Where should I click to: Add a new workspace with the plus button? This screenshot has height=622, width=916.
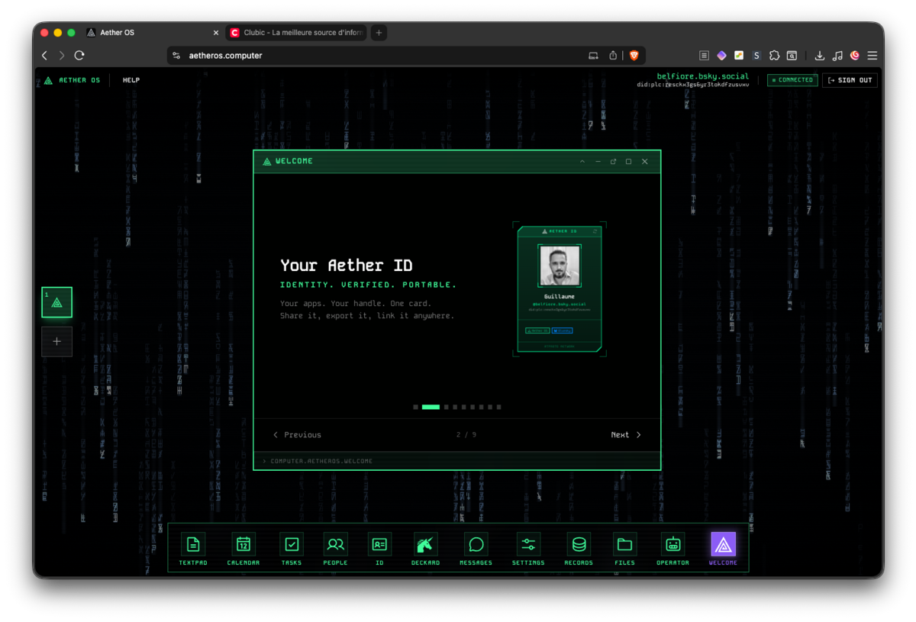click(x=56, y=341)
